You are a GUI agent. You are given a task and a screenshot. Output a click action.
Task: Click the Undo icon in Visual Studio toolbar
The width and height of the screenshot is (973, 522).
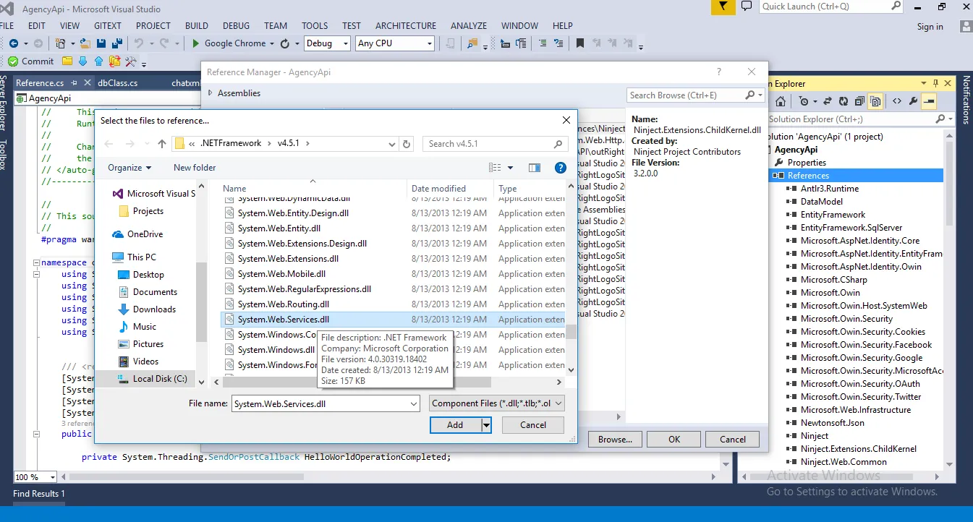coord(138,43)
